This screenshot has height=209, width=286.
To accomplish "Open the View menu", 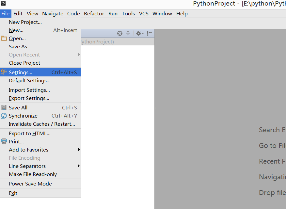I will click(x=32, y=14).
